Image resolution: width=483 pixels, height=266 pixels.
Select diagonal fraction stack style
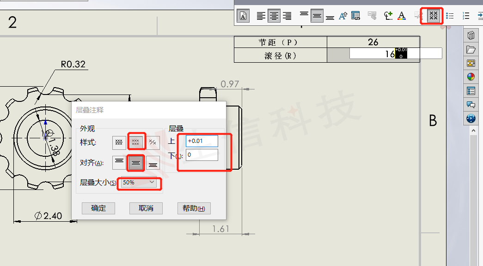pos(153,142)
